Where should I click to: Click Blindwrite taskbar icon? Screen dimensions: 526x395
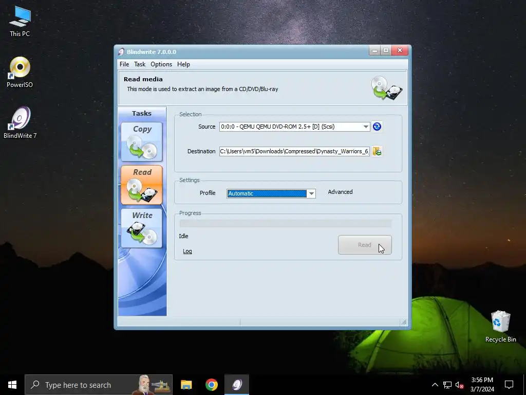[237, 385]
